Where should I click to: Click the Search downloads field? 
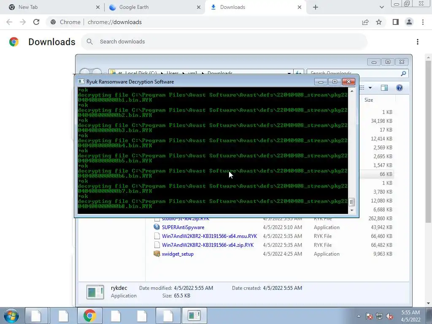[224, 42]
